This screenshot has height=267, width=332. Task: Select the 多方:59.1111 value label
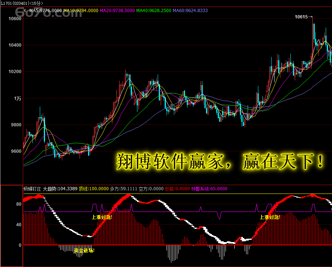(x=124, y=189)
